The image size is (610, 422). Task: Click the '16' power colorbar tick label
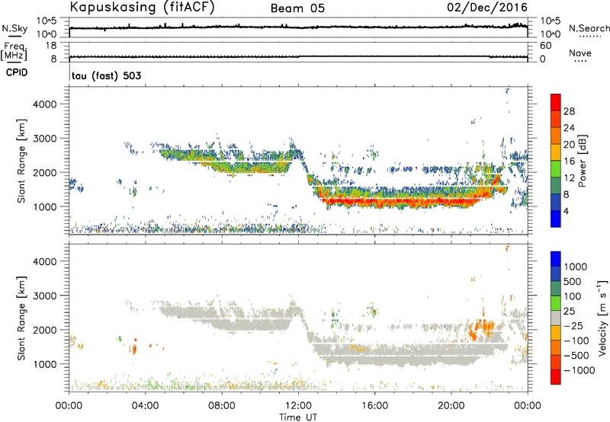(569, 161)
